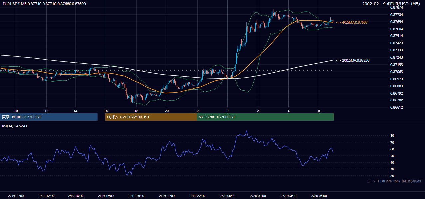
Task: Click hour label 14 under price chart
Action: point(75,111)
